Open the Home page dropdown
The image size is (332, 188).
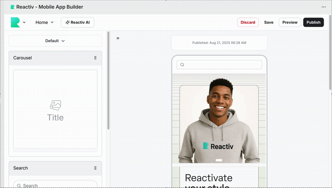pyautogui.click(x=44, y=22)
